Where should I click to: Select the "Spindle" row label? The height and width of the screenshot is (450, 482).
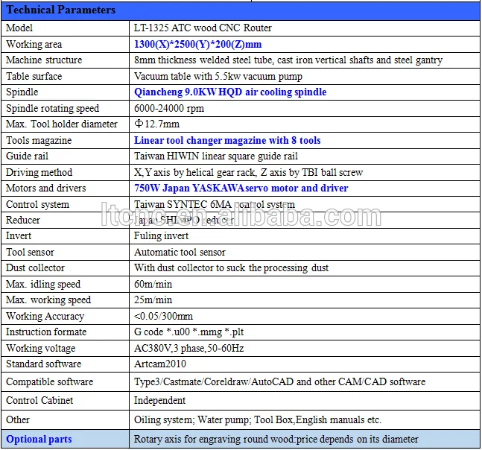(x=22, y=92)
